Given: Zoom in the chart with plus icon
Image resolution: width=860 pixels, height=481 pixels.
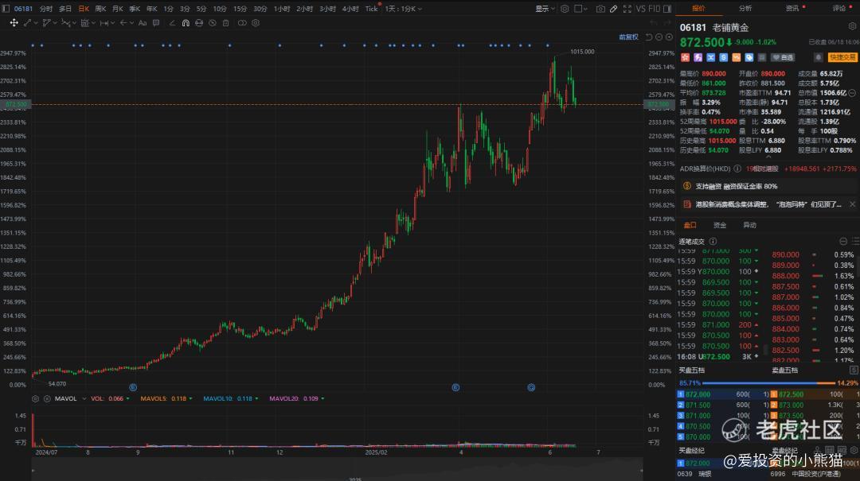Looking at the screenshot, I should pos(669,37).
